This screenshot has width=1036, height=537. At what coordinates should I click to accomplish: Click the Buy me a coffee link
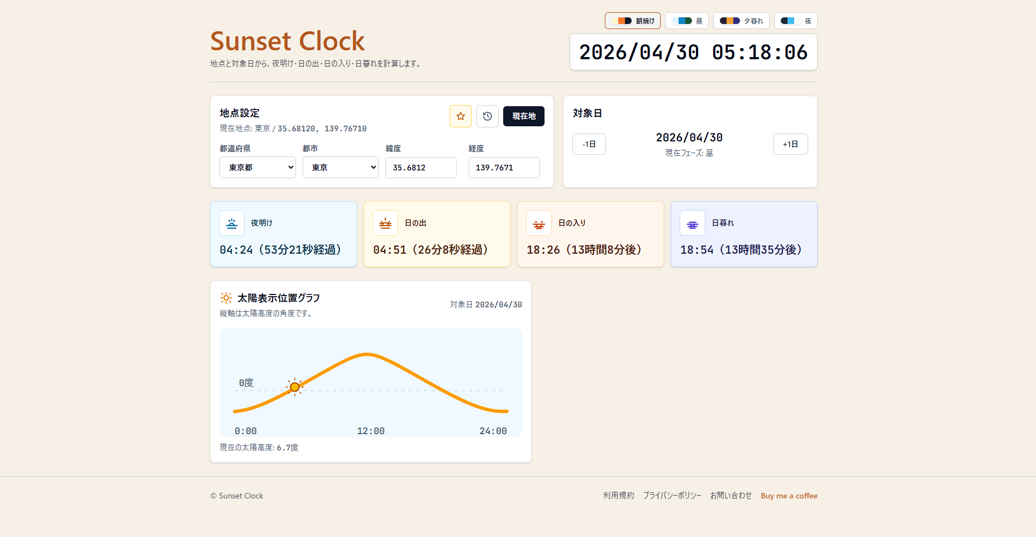(789, 495)
